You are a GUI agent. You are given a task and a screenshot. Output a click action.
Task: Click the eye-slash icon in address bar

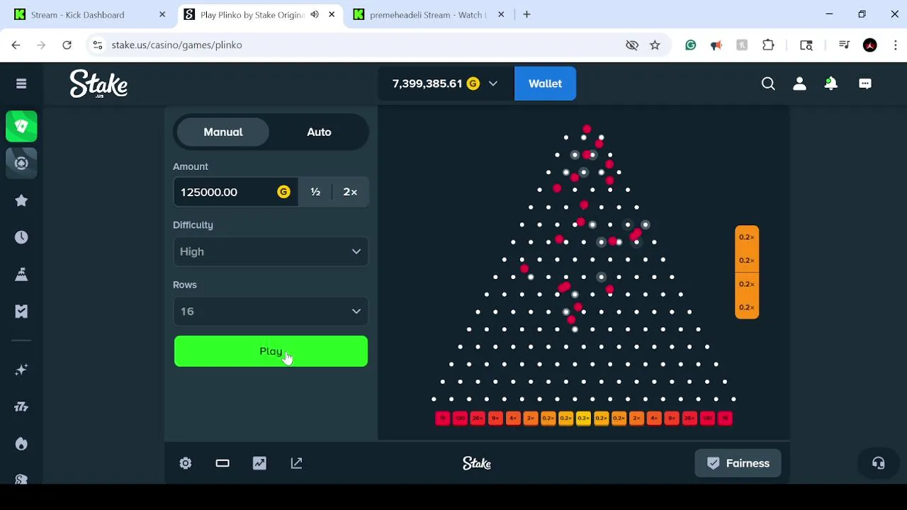click(x=632, y=45)
